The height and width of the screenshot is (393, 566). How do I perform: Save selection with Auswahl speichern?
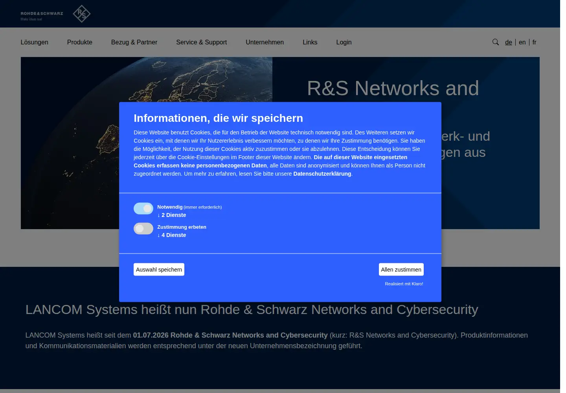tap(159, 270)
